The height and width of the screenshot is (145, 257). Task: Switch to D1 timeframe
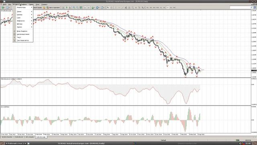coord(167,7)
